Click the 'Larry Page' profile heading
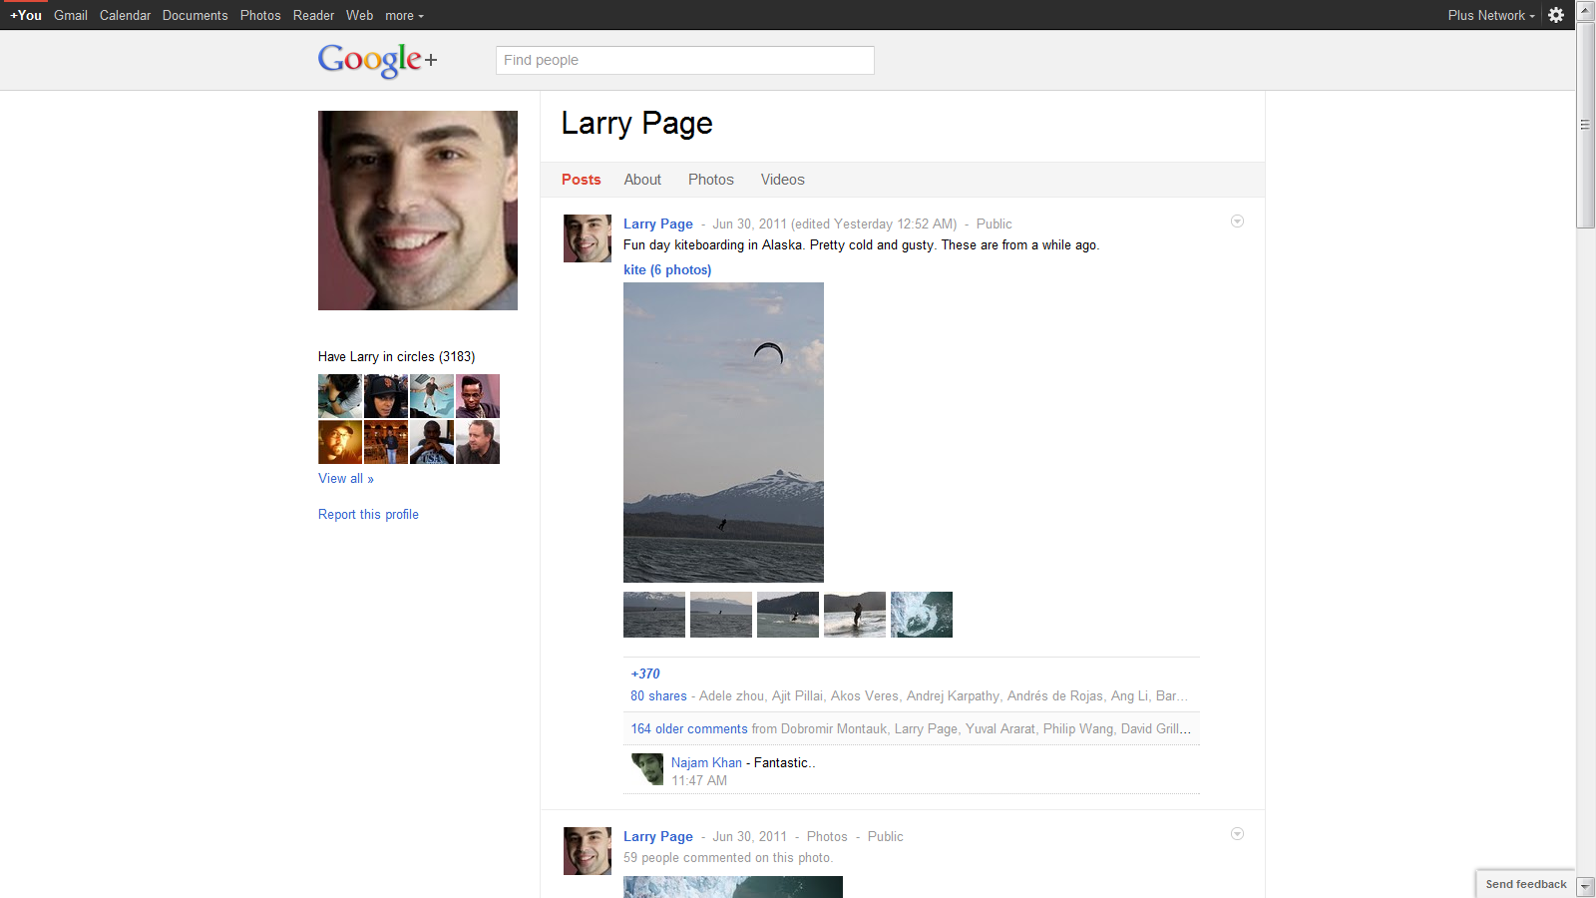 636,124
